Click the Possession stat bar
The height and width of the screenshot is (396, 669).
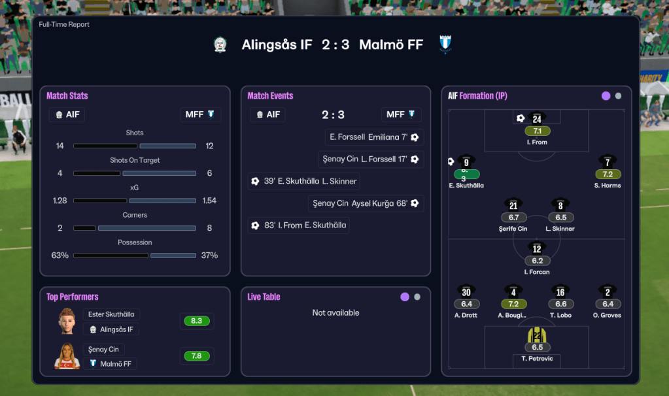[135, 256]
